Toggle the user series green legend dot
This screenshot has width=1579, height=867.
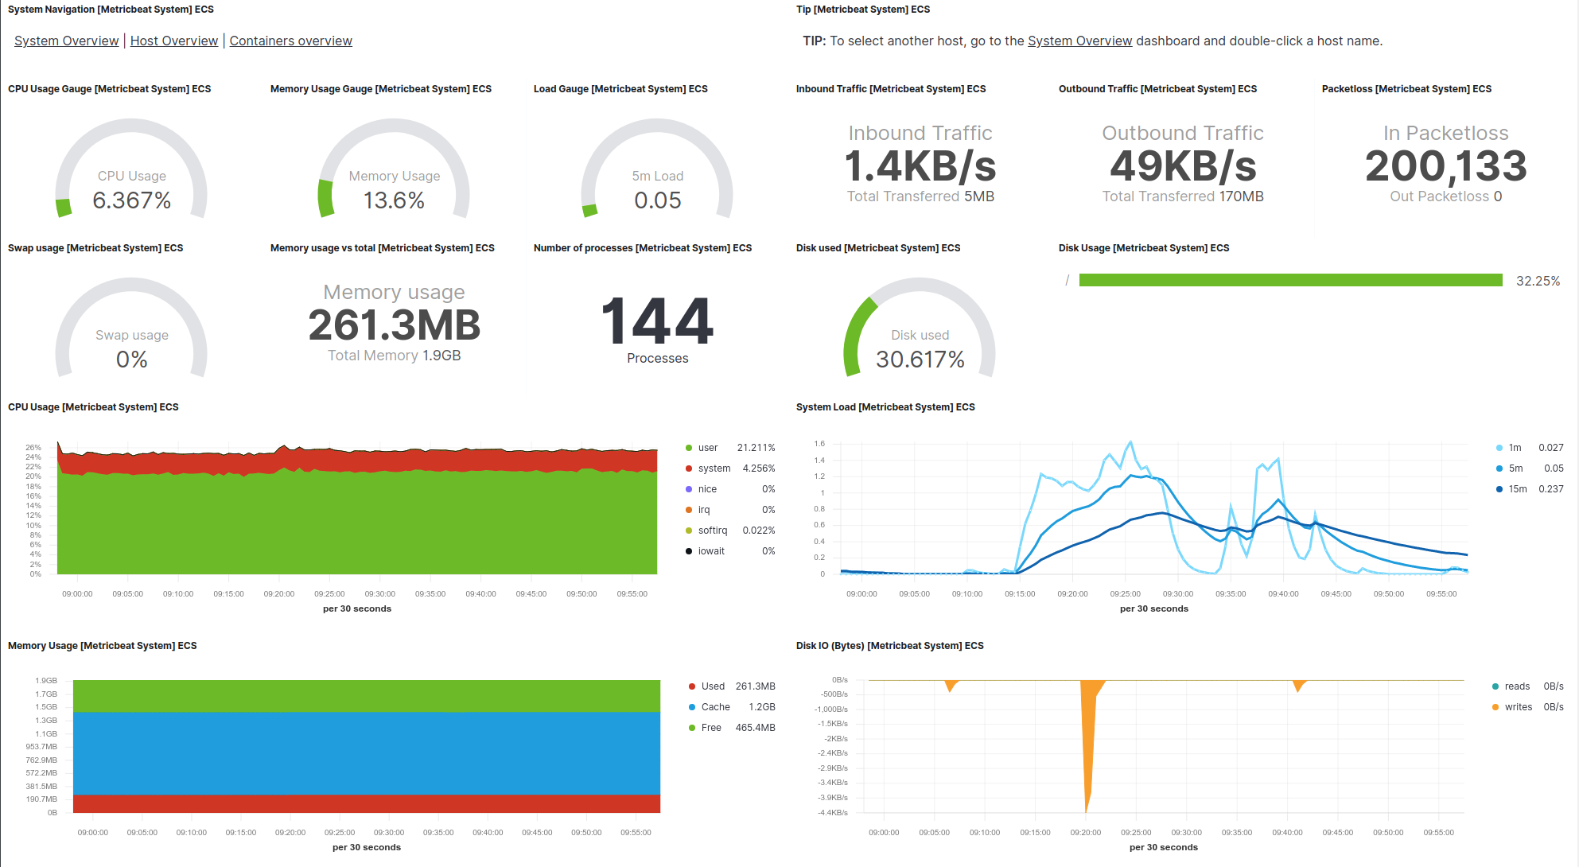point(689,448)
